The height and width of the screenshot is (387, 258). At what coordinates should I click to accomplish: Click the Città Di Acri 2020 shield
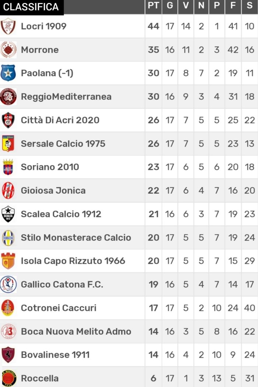8,120
